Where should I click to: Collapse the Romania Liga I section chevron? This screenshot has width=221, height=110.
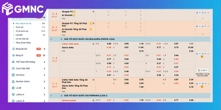pos(51,95)
